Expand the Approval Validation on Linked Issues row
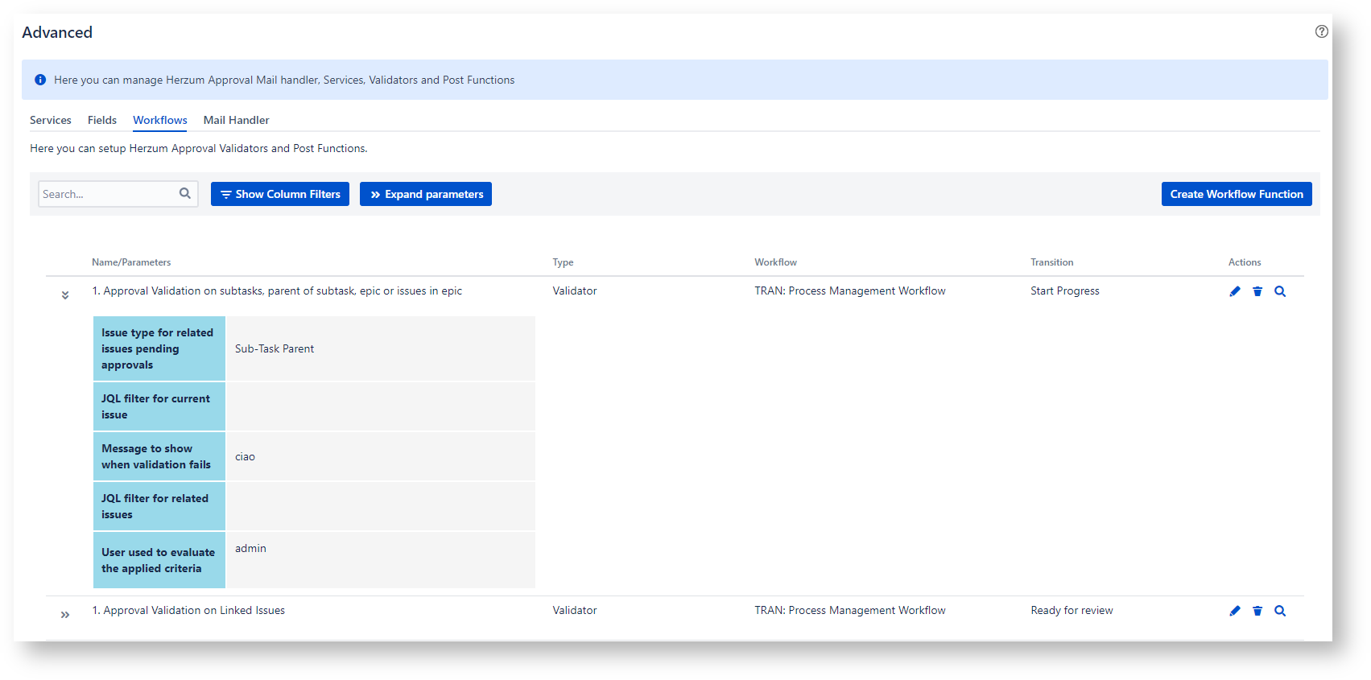The width and height of the screenshot is (1371, 680). pyautogui.click(x=65, y=615)
